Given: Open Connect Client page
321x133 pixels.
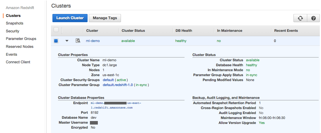Looking at the screenshot, I should [18, 62].
